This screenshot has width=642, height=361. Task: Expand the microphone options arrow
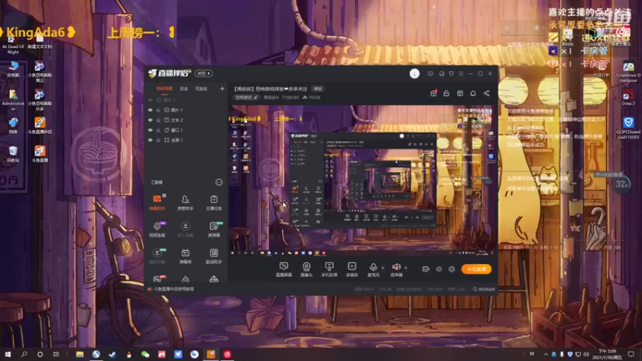click(383, 268)
